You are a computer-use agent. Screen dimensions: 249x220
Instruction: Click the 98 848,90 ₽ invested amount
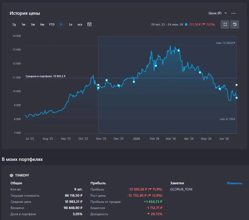click(73, 208)
